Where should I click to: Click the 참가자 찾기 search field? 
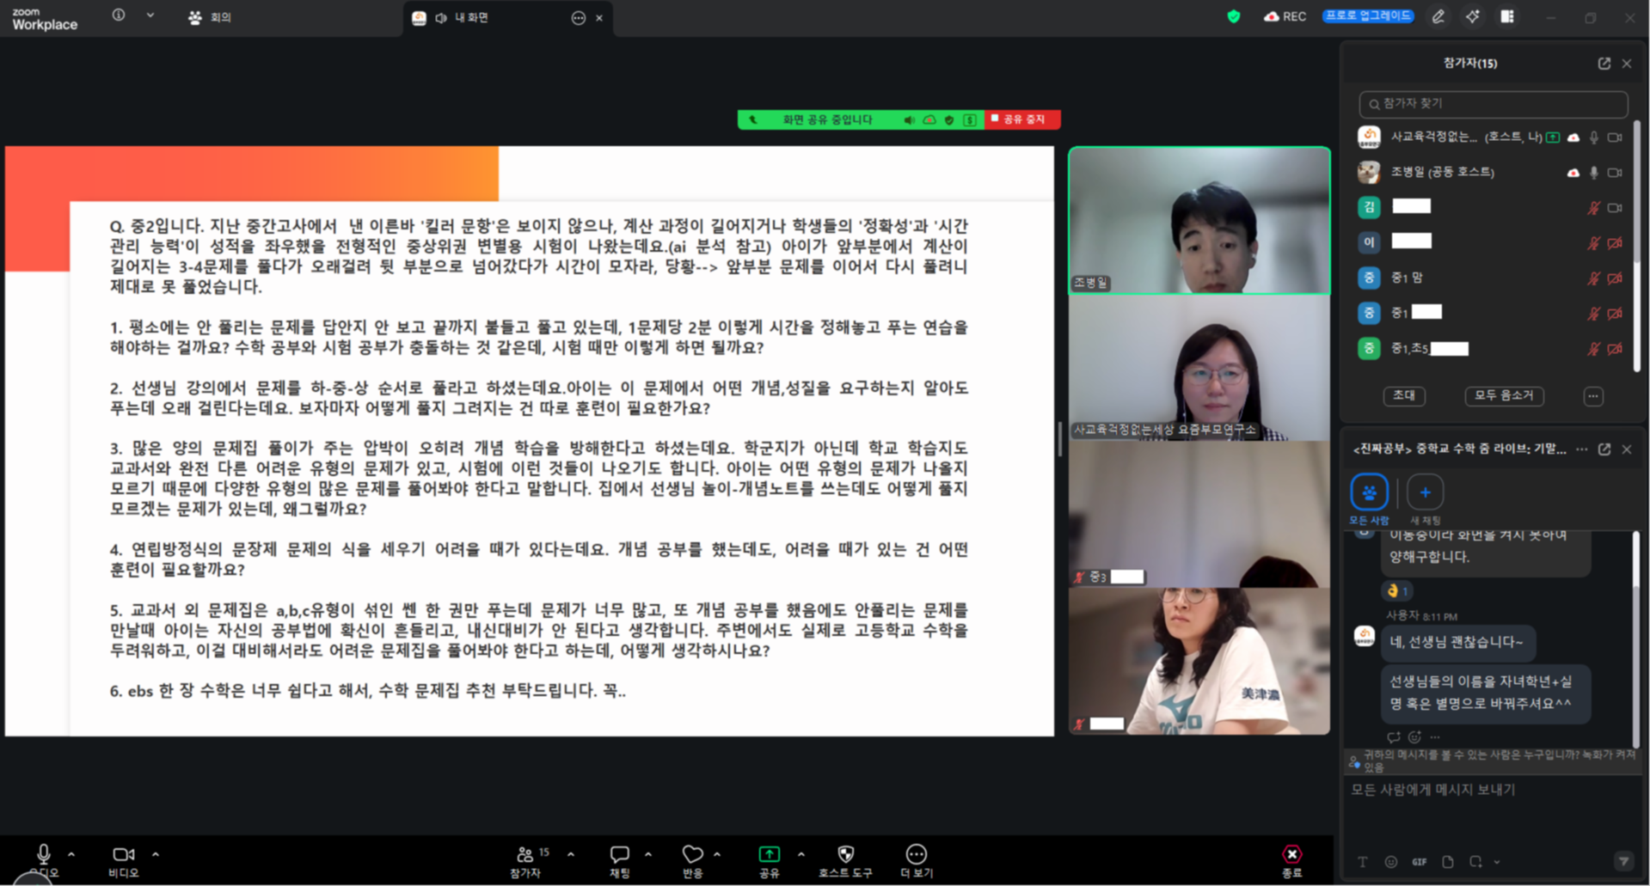(1493, 104)
